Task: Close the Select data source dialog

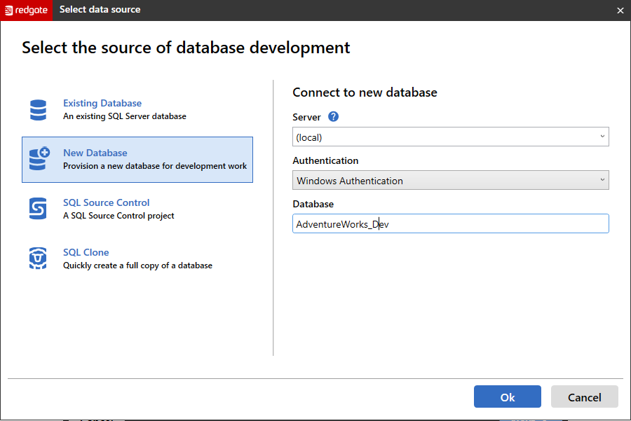Action: tap(620, 11)
